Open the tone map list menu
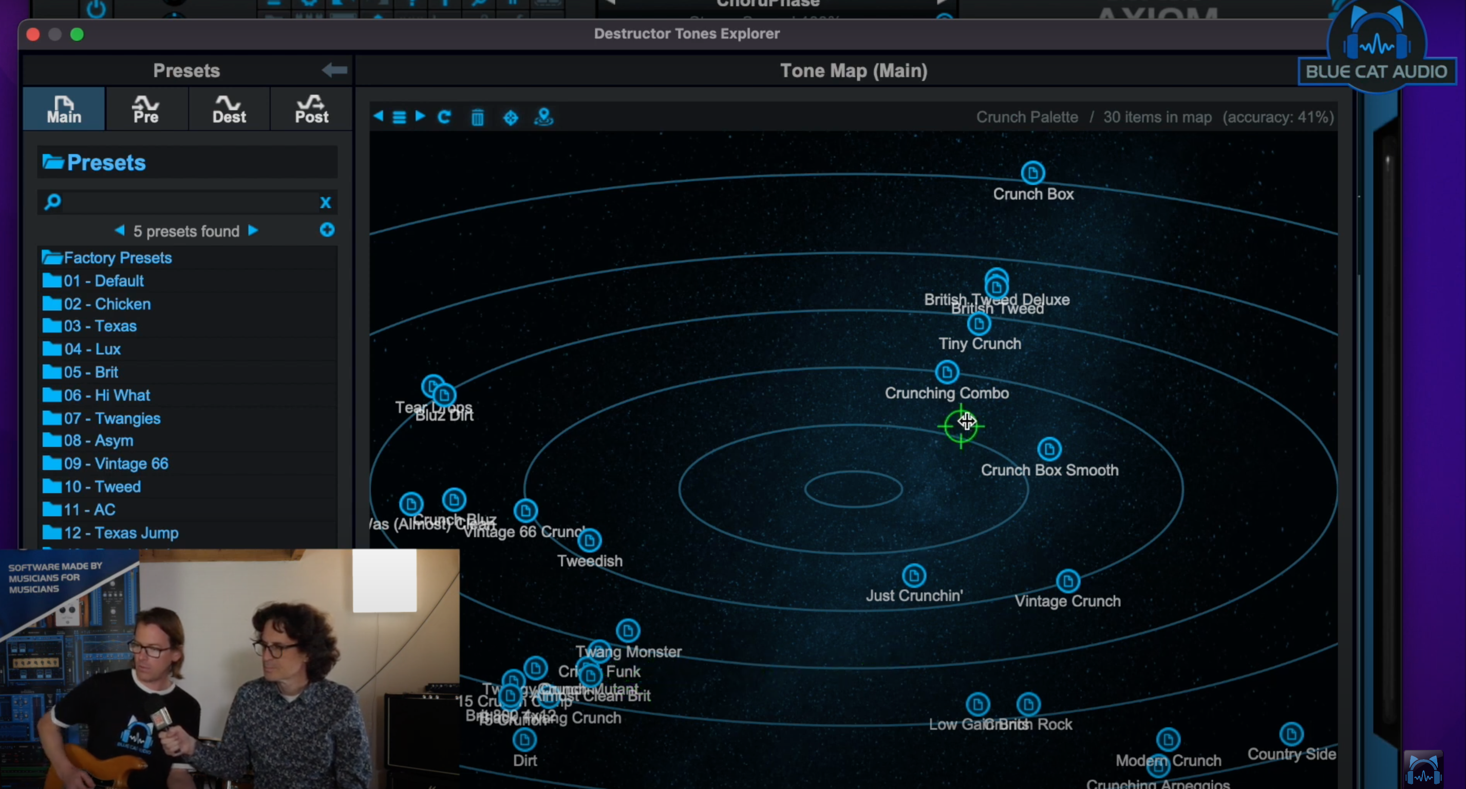 coord(400,117)
